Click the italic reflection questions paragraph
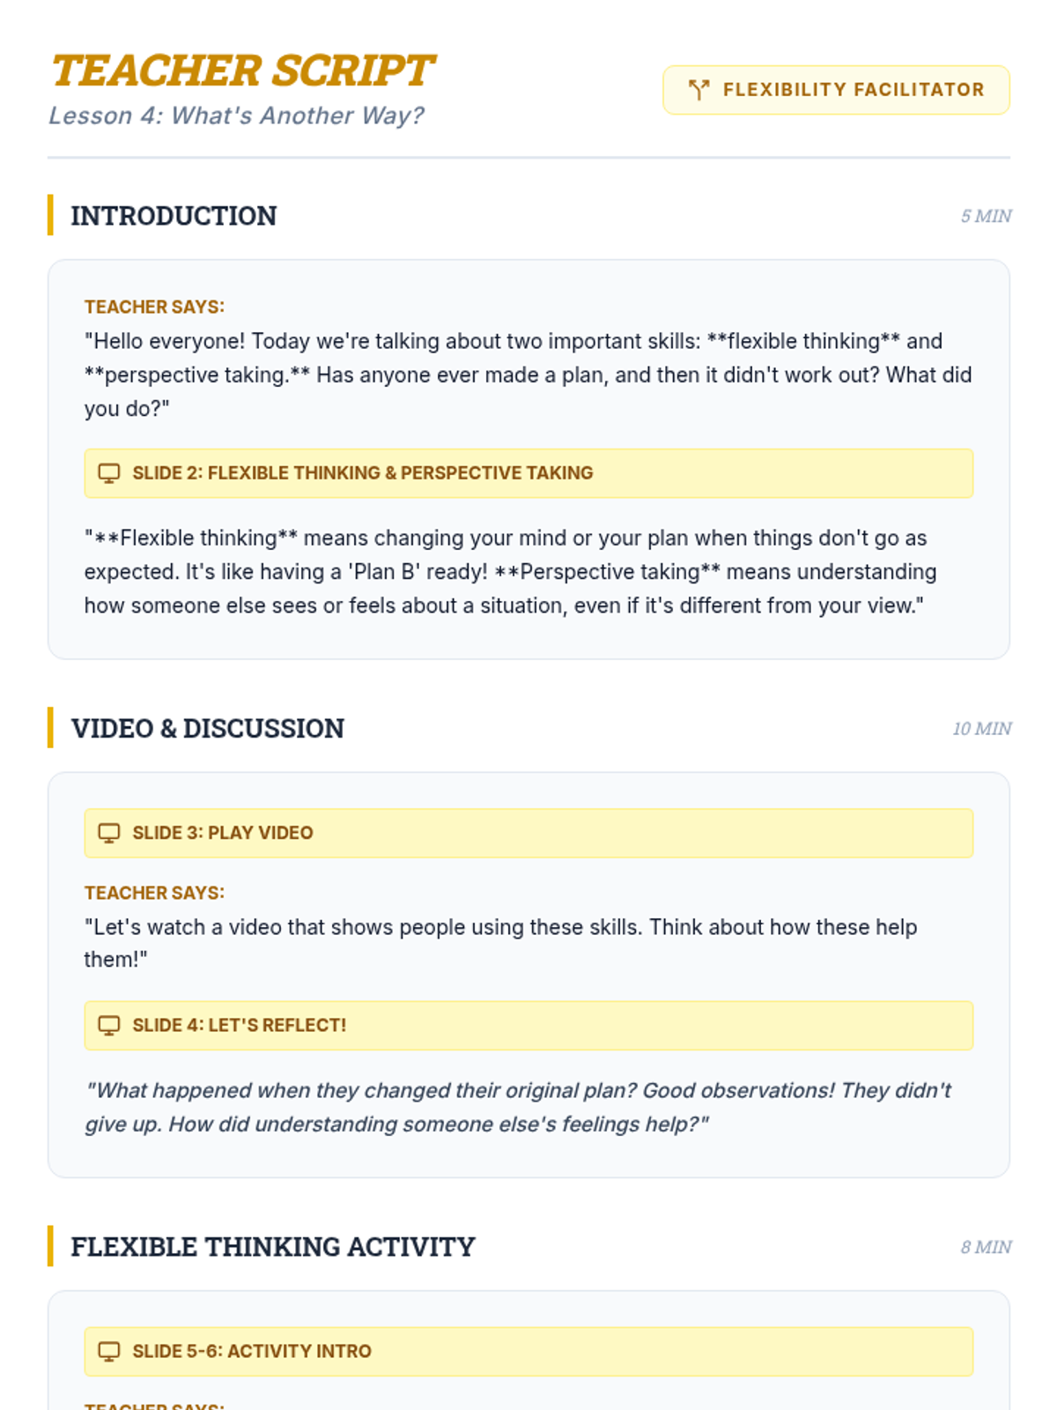Screen dimensions: 1057x1410 click(x=518, y=1107)
